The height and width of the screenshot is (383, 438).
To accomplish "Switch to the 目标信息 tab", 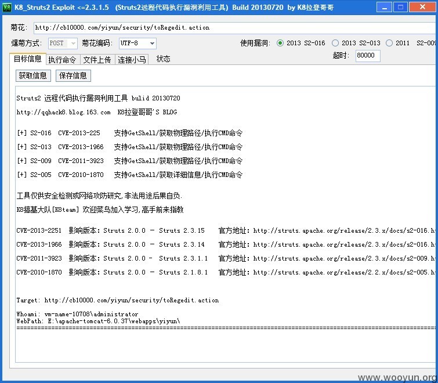I will point(28,59).
